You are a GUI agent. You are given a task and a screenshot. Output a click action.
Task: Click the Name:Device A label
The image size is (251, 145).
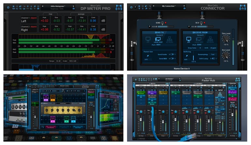182,69
